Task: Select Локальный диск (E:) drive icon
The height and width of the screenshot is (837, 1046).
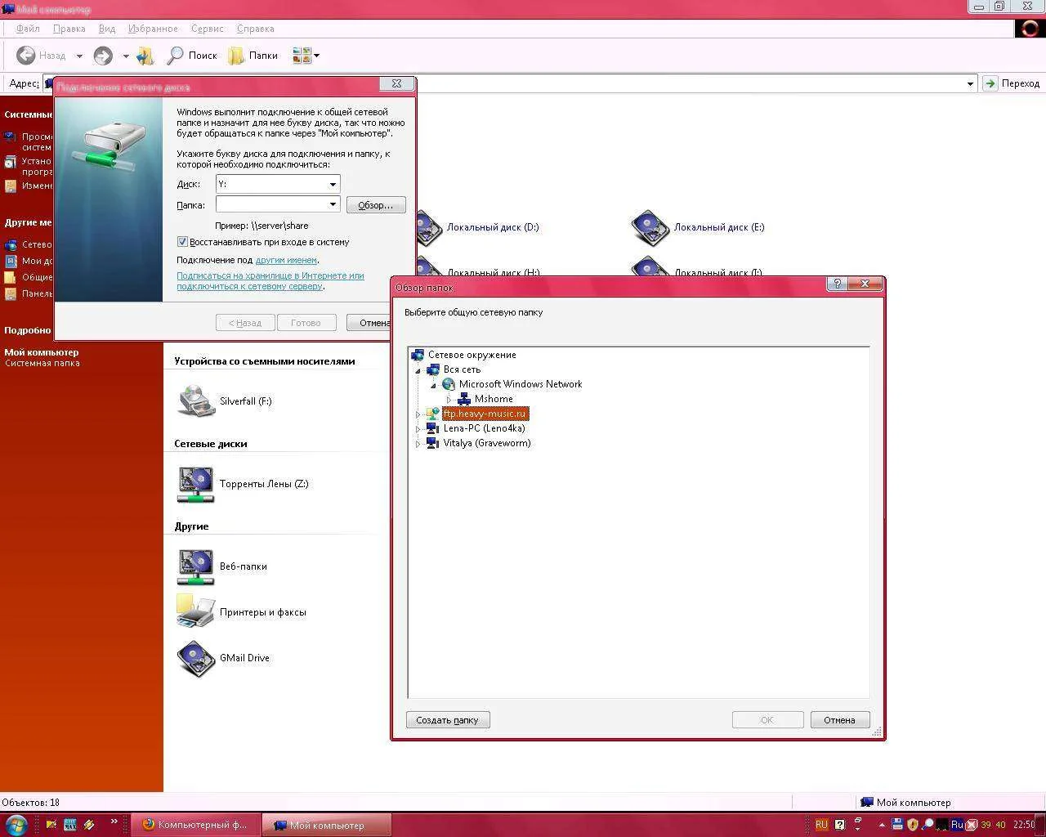Action: pos(650,227)
